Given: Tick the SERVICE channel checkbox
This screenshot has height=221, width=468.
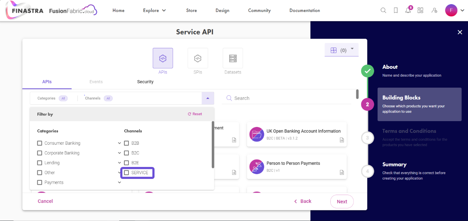Looking at the screenshot, I should tap(126, 173).
